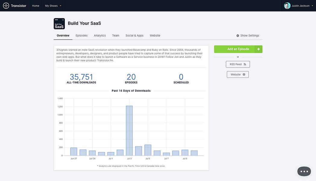This screenshot has height=181, width=316.
Task: Click the Jul 7 chart bar
Action: point(166,154)
